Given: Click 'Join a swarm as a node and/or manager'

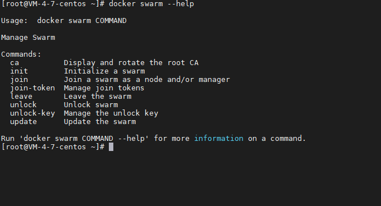Looking at the screenshot, I should click(x=147, y=80).
